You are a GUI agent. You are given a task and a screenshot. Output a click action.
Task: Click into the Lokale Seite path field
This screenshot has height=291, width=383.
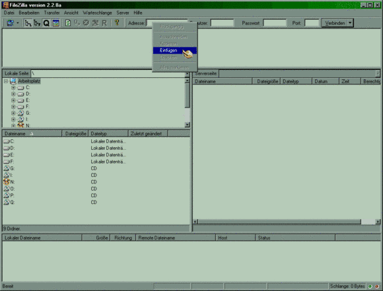tap(108, 73)
